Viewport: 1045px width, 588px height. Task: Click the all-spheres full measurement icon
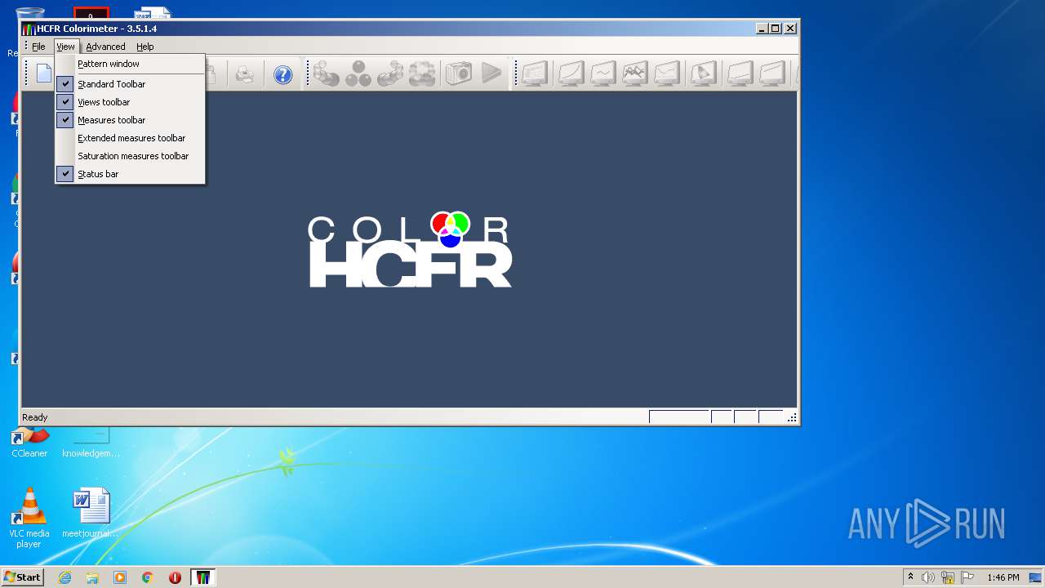click(422, 73)
